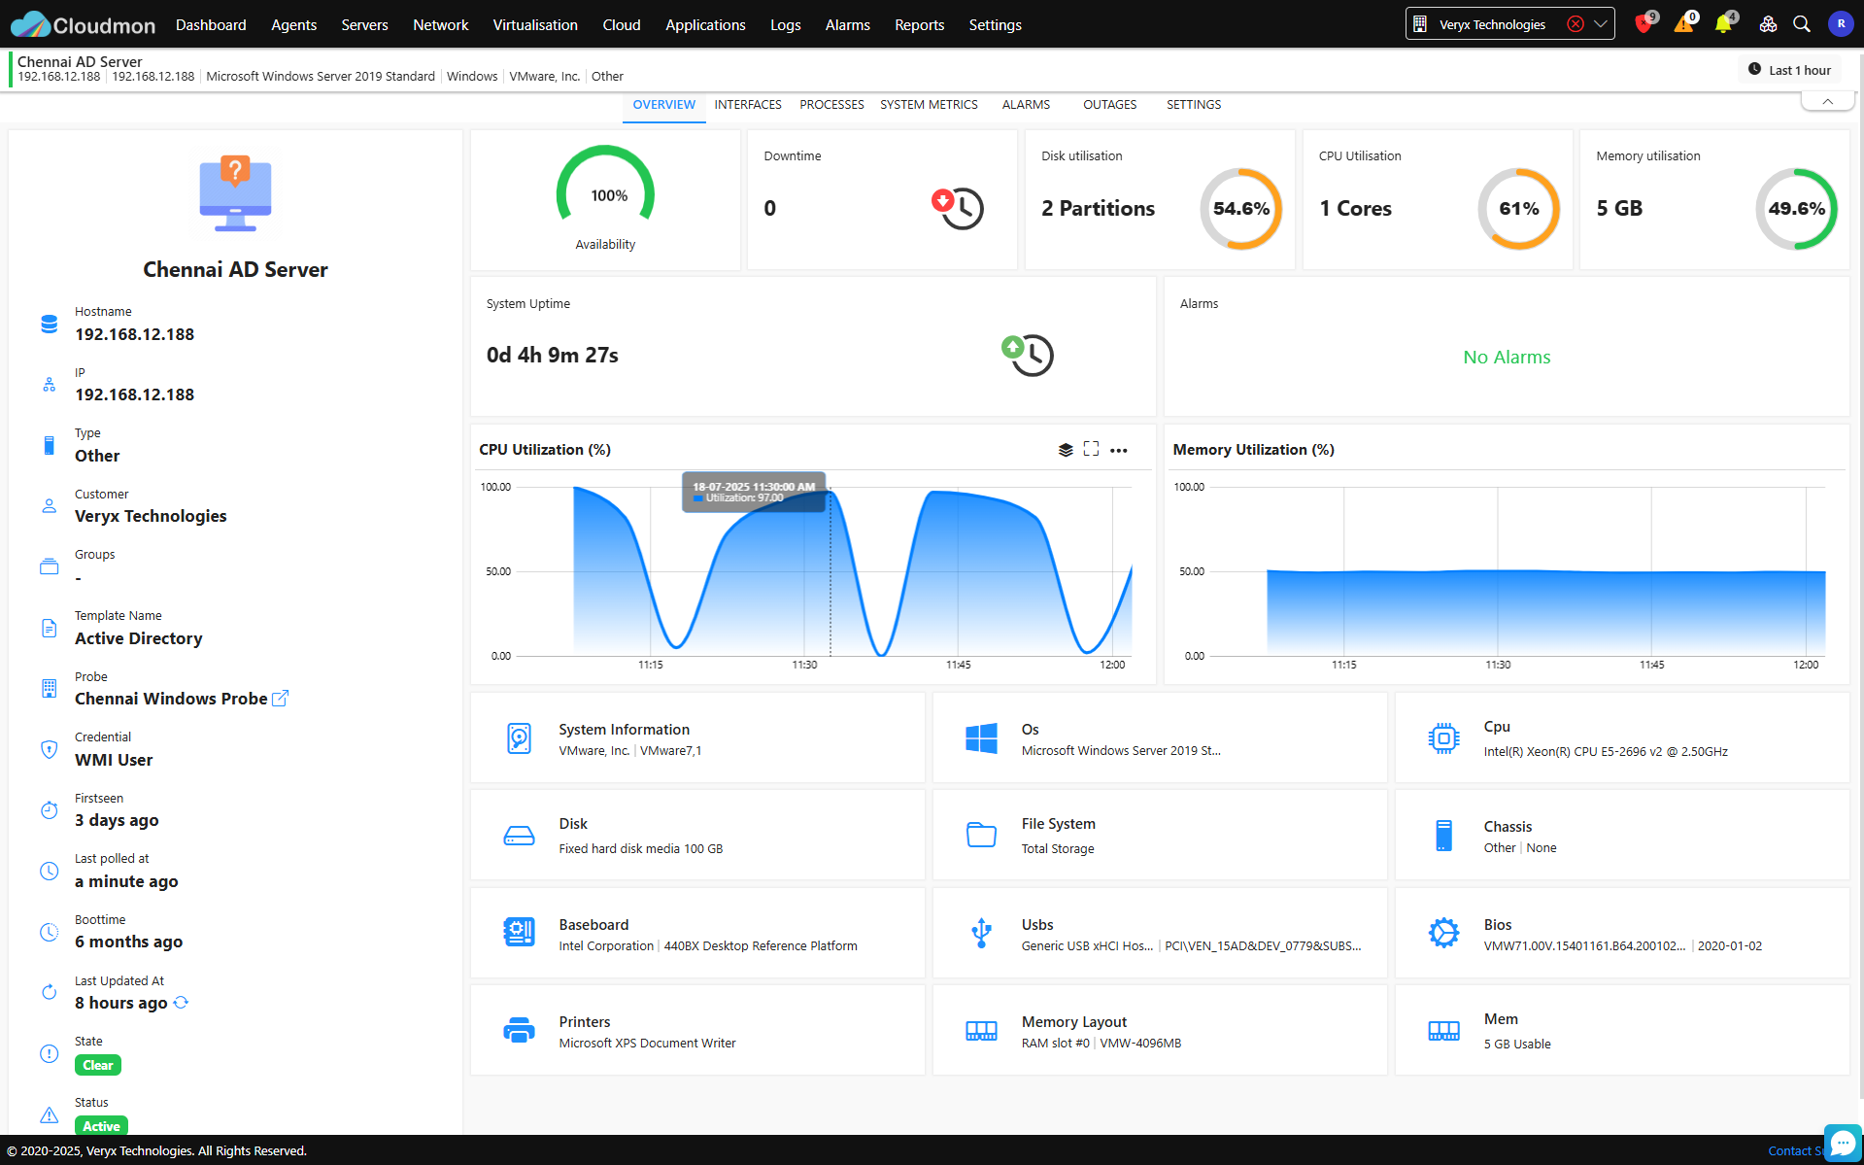Open the CPU chart layers icon

pos(1066,450)
